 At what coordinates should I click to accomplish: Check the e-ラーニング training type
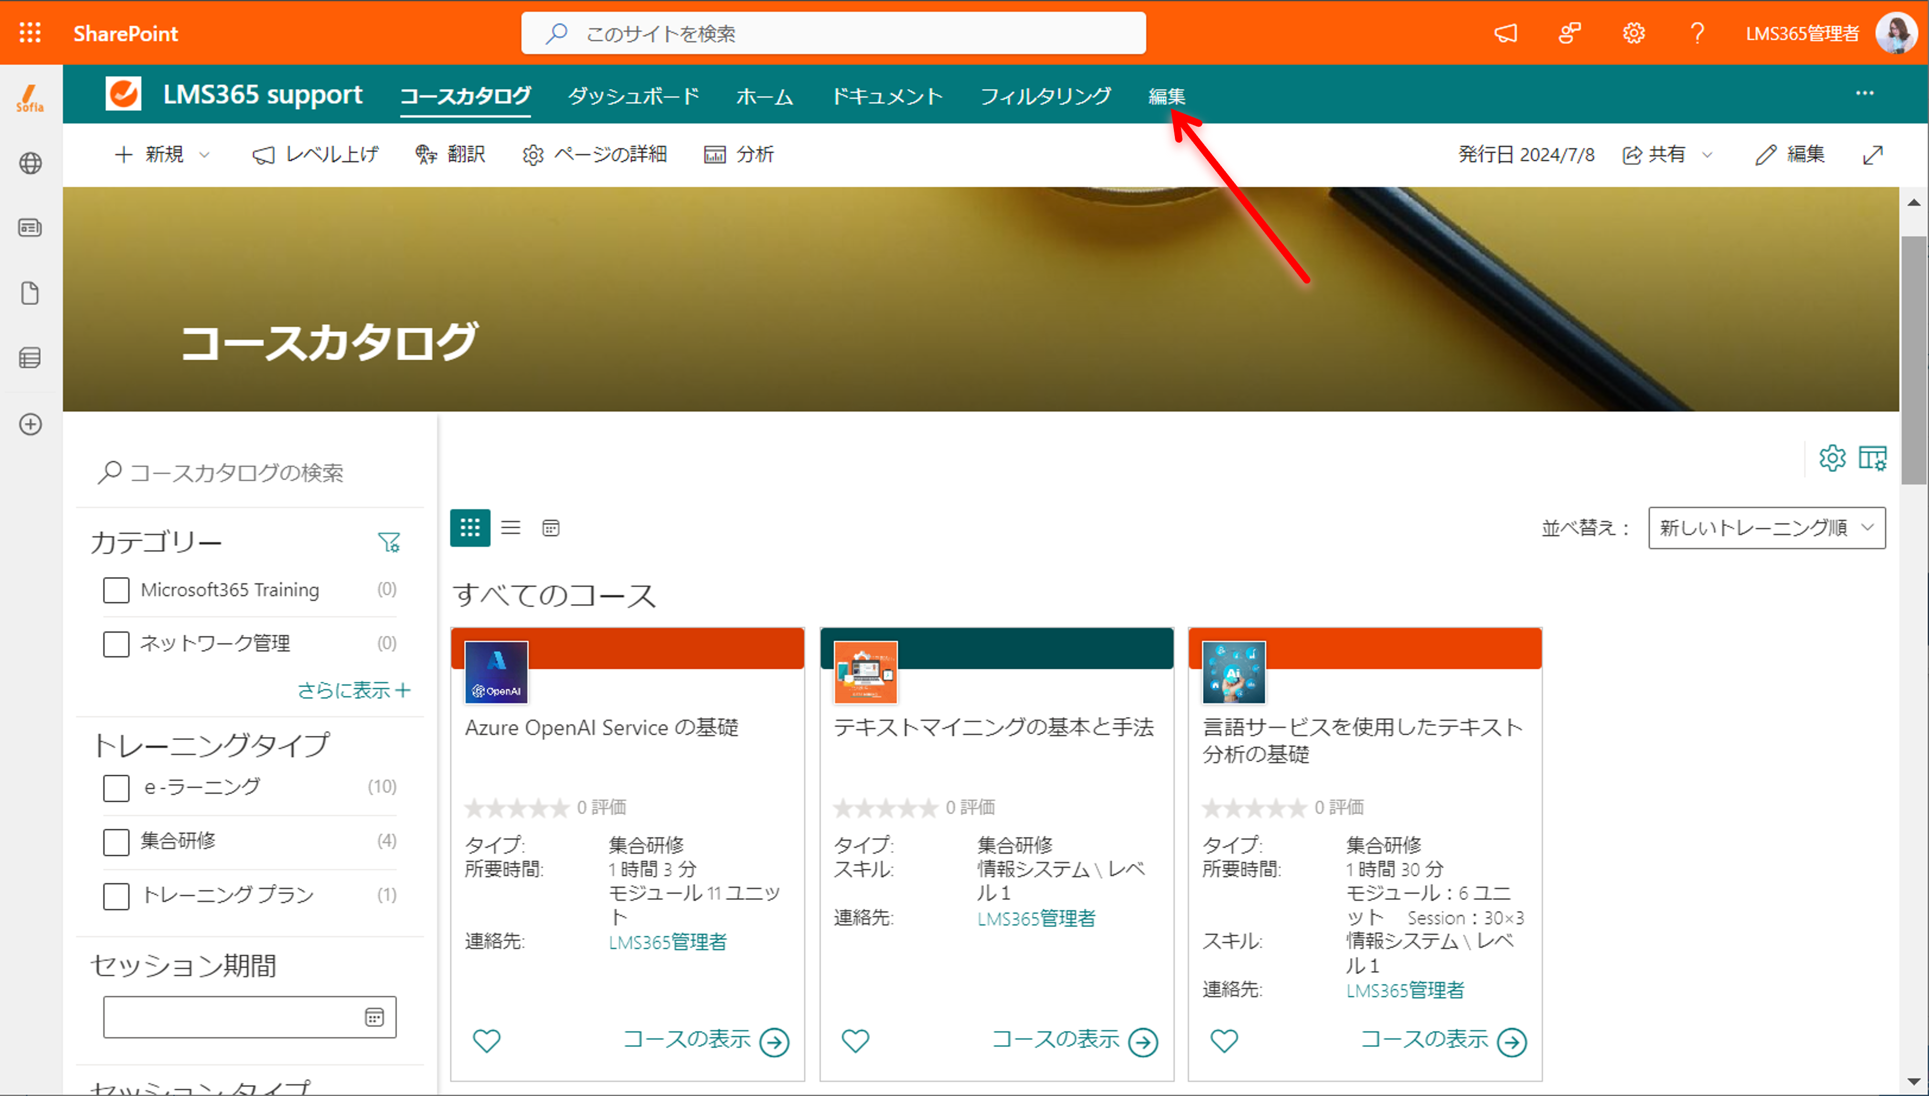117,788
